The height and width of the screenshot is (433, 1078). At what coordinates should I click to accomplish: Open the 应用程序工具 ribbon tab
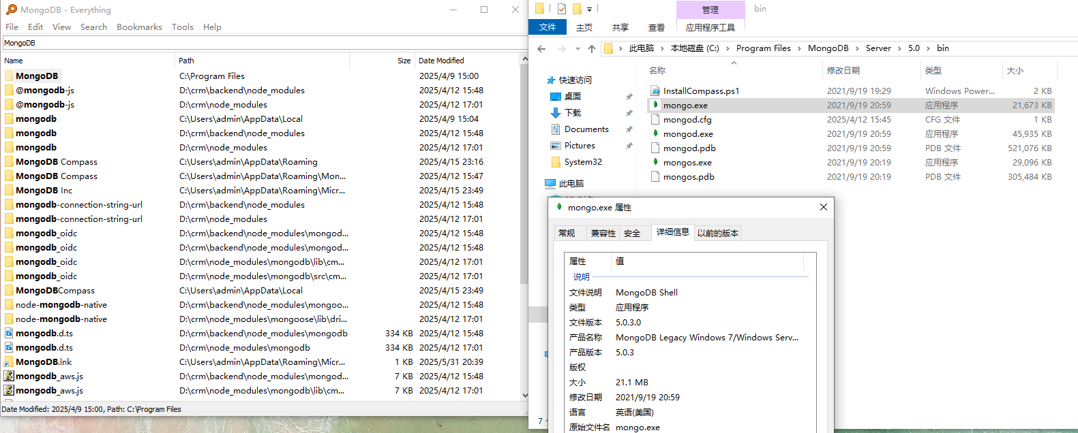[710, 27]
